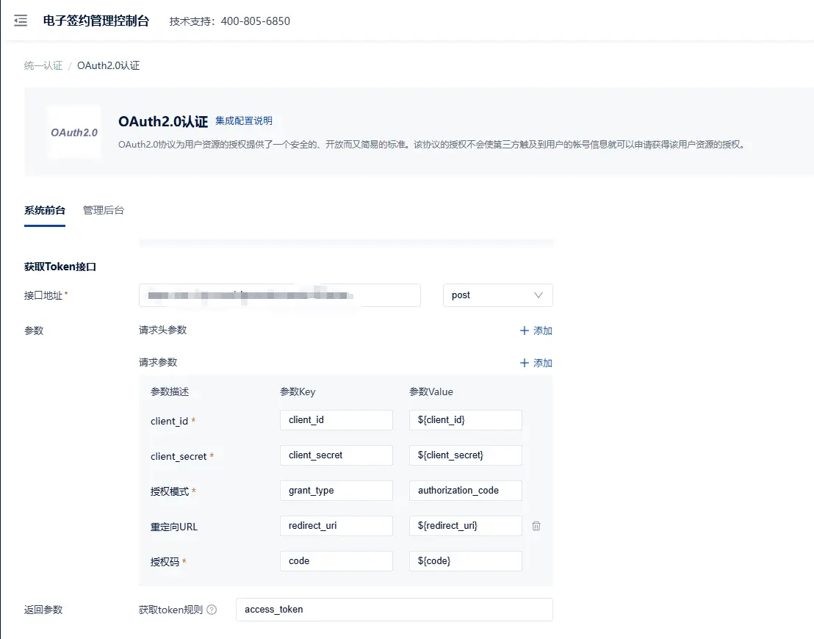This screenshot has height=639, width=814.
Task: Edit the grant_type Key field
Action: (x=336, y=491)
